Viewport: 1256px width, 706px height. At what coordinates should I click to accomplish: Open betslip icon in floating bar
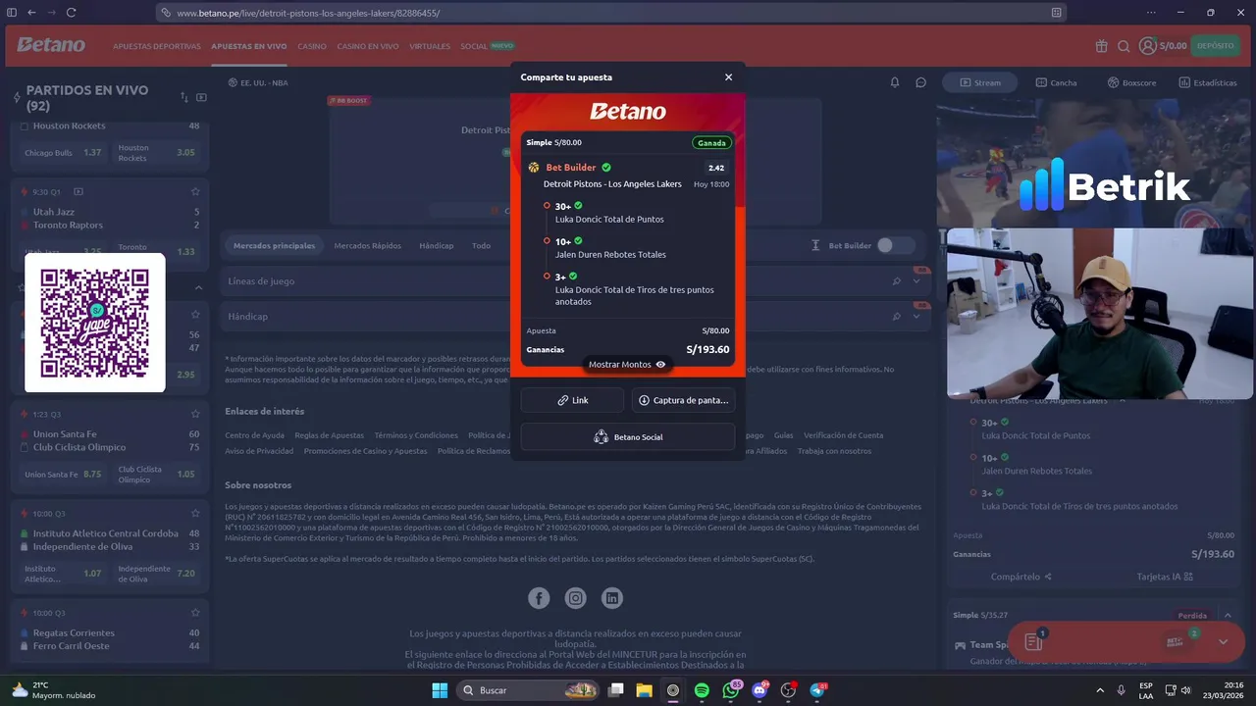point(1033,641)
